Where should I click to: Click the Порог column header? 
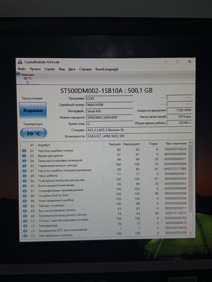153,144
